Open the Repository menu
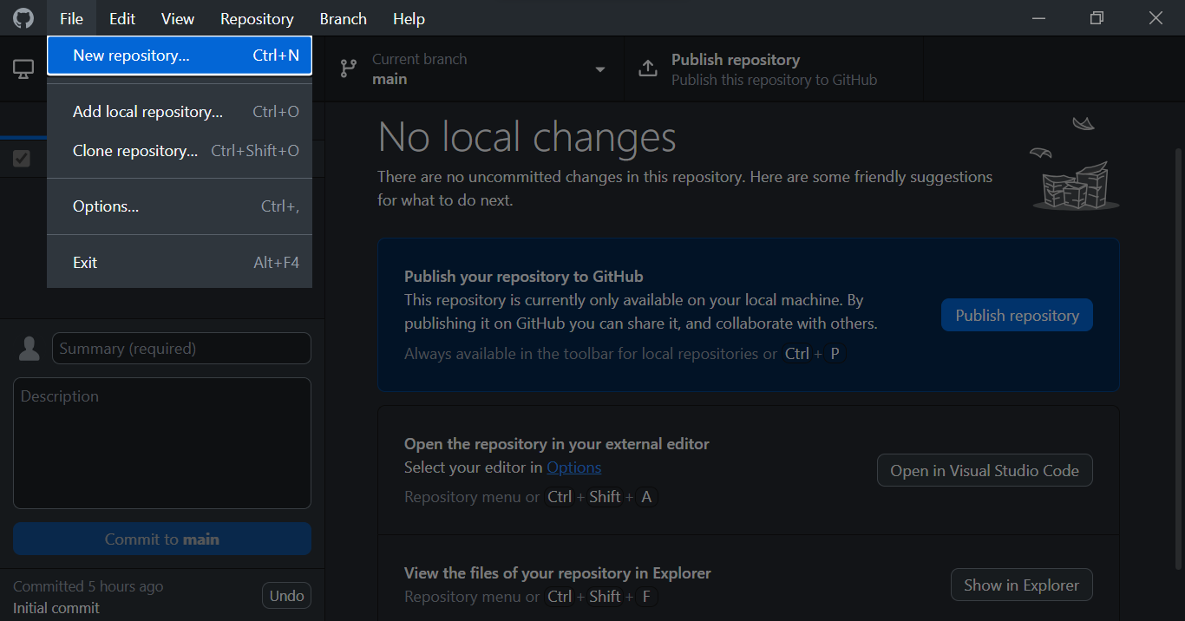Screen dimensions: 1185x621 tap(257, 18)
